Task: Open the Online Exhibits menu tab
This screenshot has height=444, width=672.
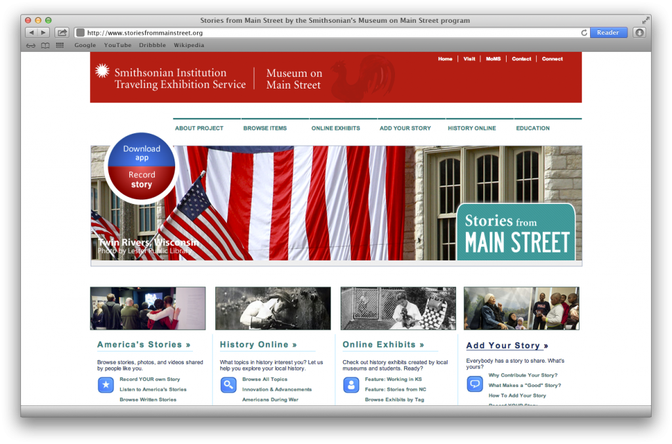Action: pyautogui.click(x=335, y=128)
